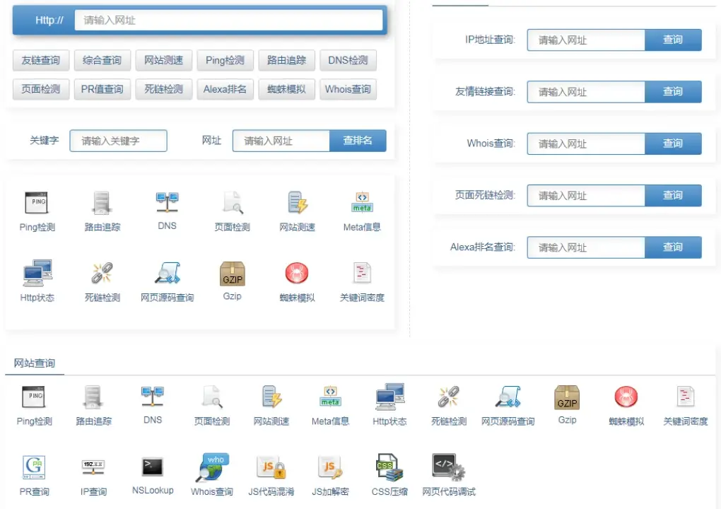Viewport: 721px width, 509px height.
Task: Open Http状态 icon under 网站查询 section
Action: pyautogui.click(x=390, y=397)
